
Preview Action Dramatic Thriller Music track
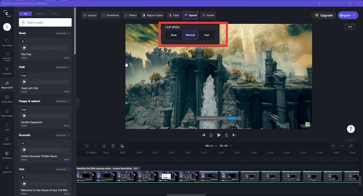(x=24, y=150)
